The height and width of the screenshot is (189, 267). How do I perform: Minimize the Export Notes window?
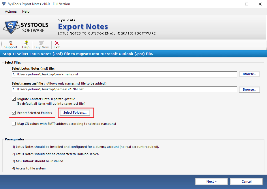click(x=234, y=4)
